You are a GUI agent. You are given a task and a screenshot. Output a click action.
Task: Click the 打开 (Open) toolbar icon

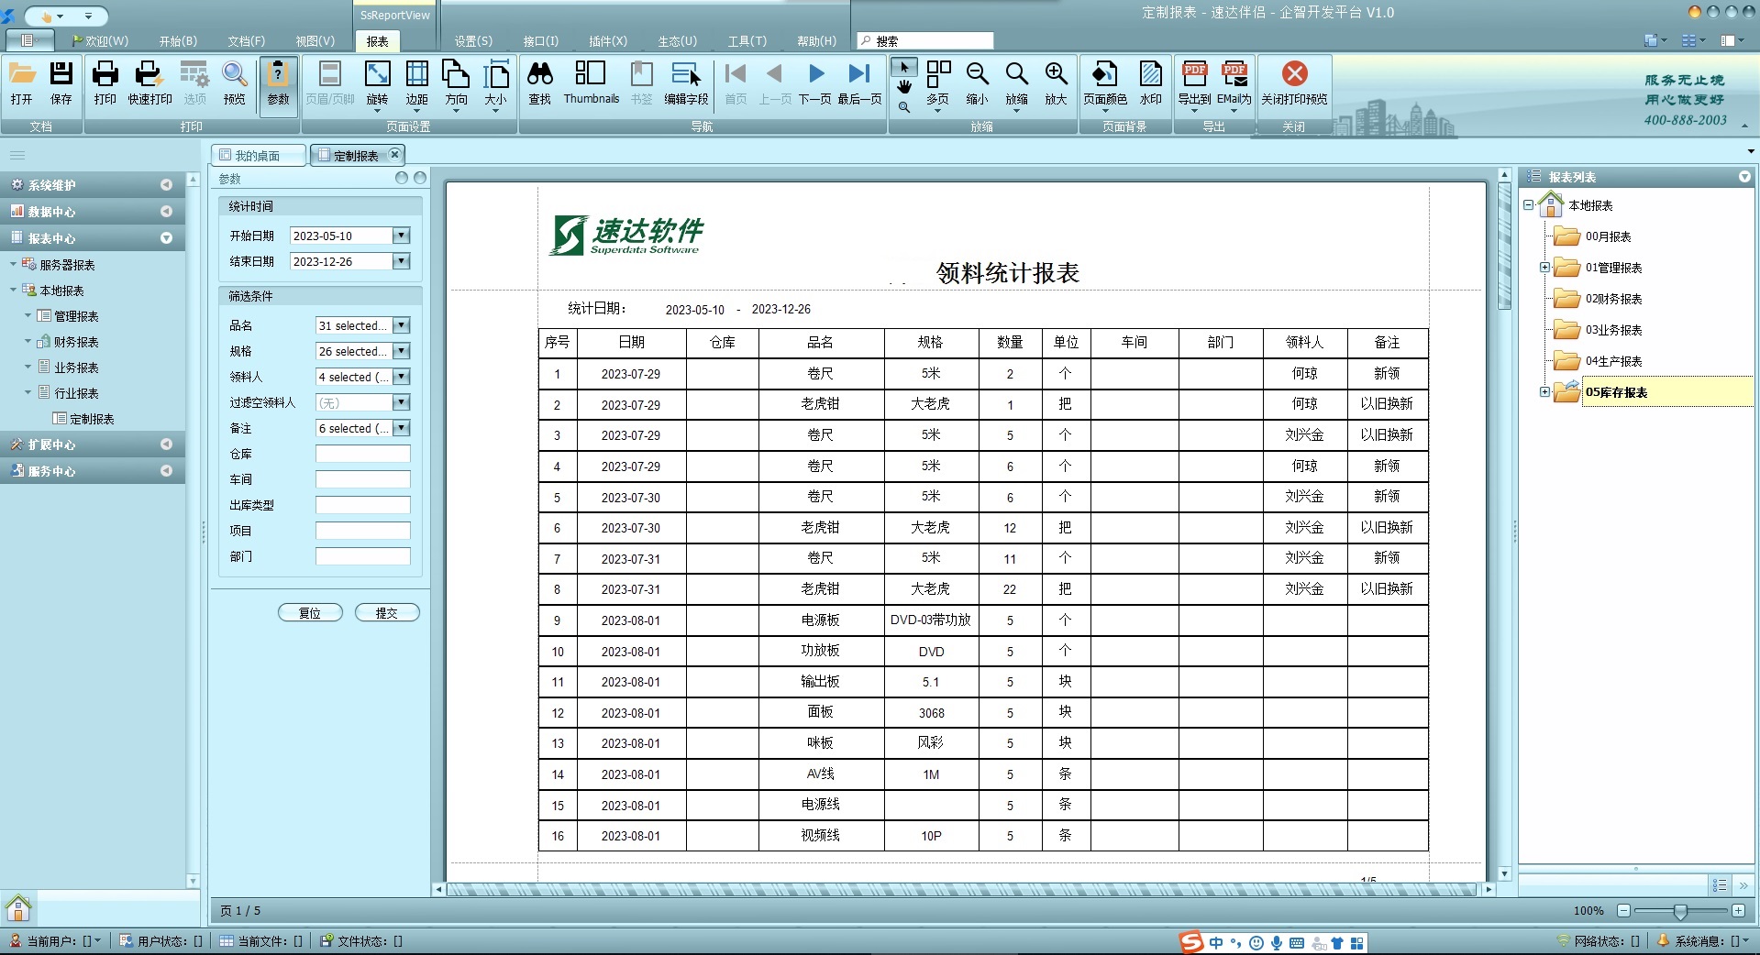point(22,82)
